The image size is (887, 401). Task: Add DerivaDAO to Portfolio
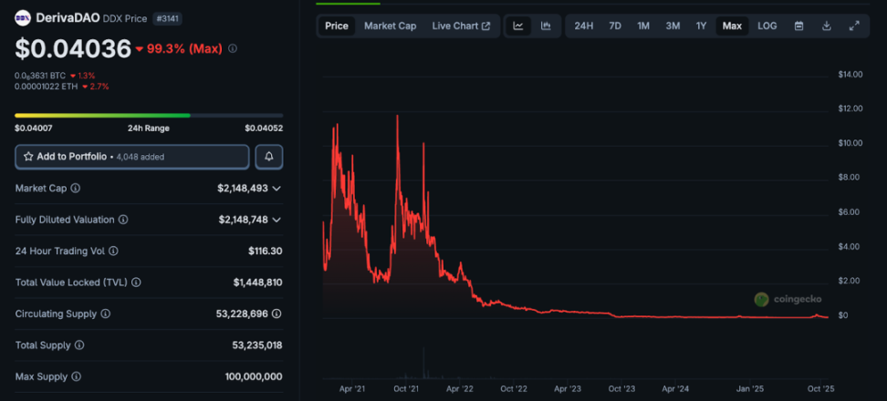click(131, 157)
